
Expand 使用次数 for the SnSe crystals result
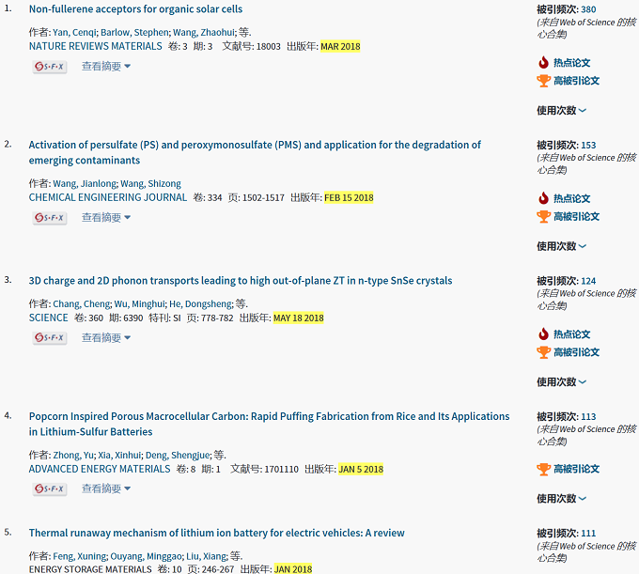click(561, 382)
